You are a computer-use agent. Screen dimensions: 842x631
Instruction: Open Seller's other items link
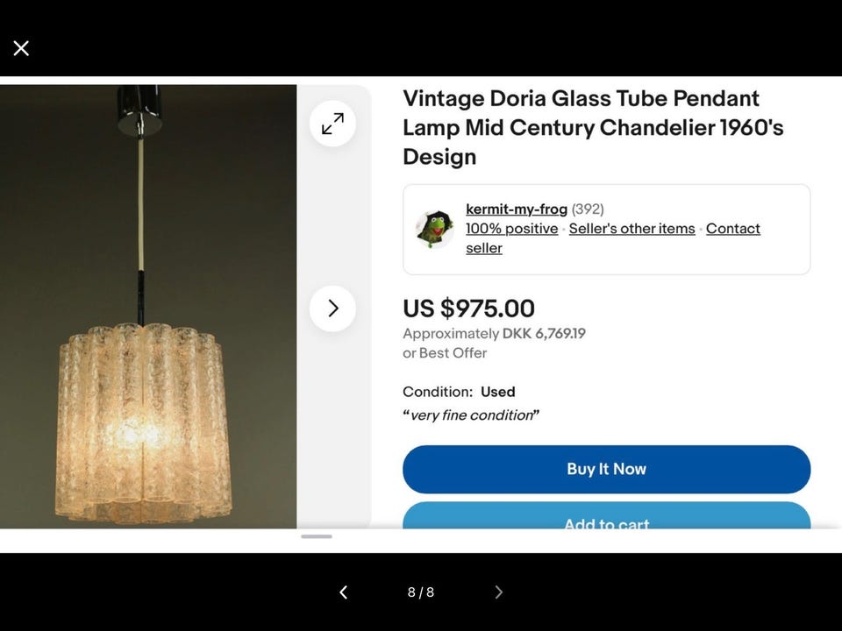click(x=632, y=229)
